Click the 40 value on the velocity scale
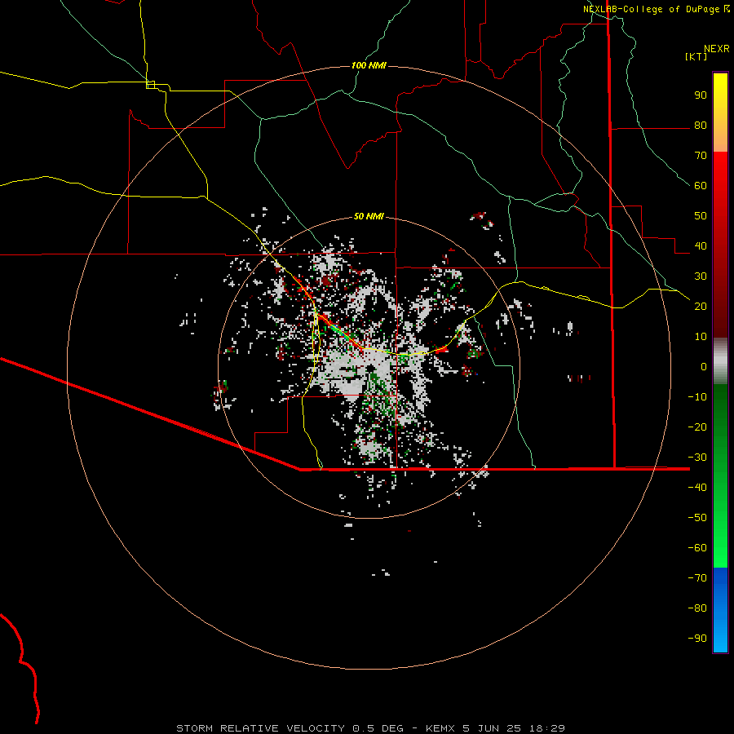Screen dimensions: 734x734 (x=701, y=245)
